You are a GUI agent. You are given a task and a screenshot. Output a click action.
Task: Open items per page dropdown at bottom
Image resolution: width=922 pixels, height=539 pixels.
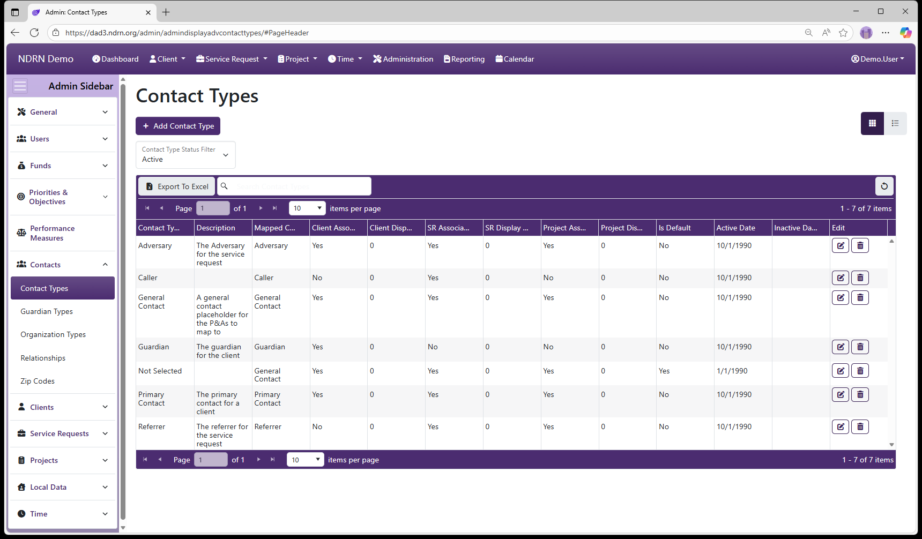tap(306, 460)
